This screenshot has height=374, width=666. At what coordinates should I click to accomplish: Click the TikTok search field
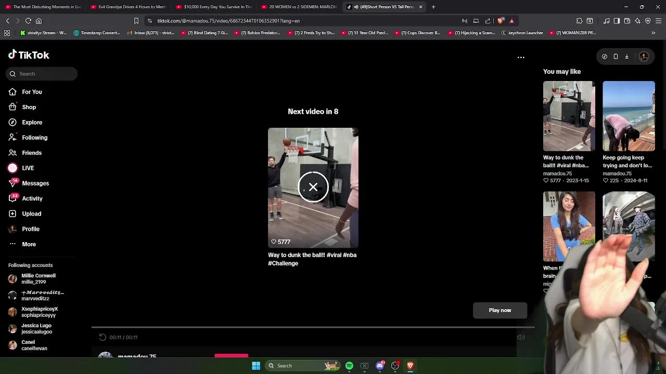point(42,74)
